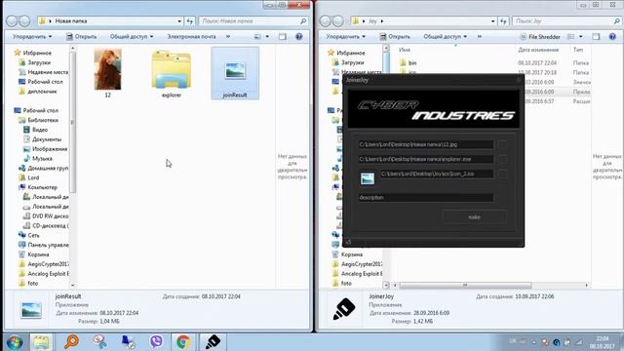Sort by Имя column in Joy window

(x=405, y=50)
